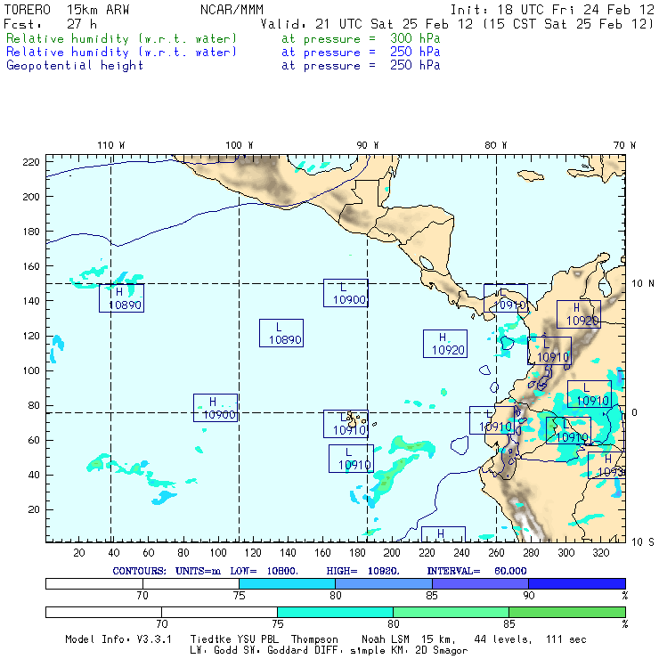The image size is (659, 659).
Task: Select the H 10900 label near equator
Action: [x=216, y=408]
